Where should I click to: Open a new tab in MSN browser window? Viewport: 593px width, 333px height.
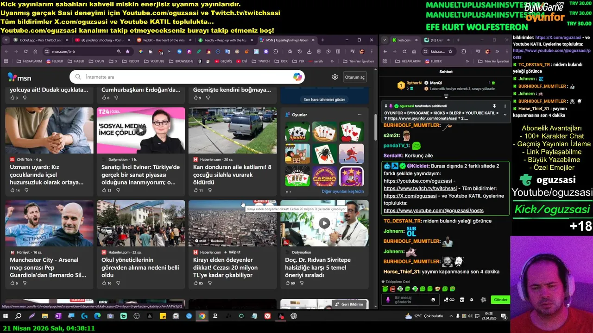pyautogui.click(x=322, y=40)
